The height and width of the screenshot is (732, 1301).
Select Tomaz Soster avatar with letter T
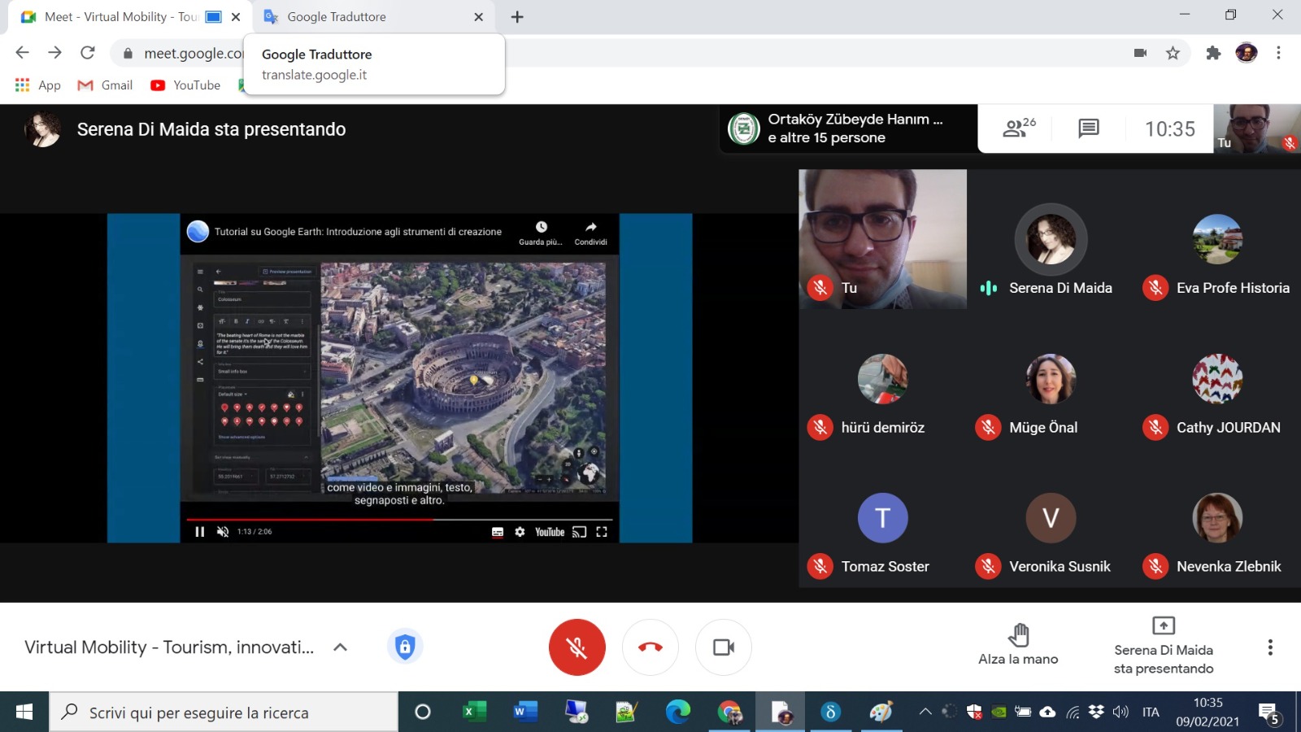coord(883,518)
